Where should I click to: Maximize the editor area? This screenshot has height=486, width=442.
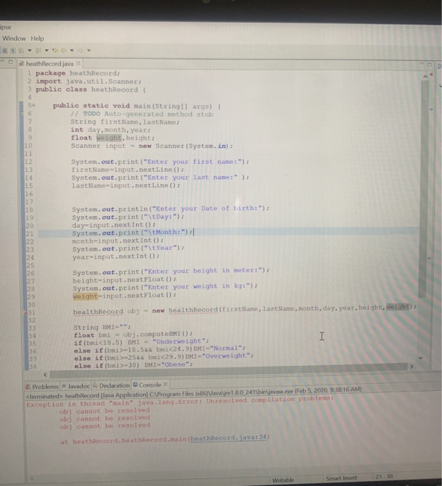click(429, 65)
